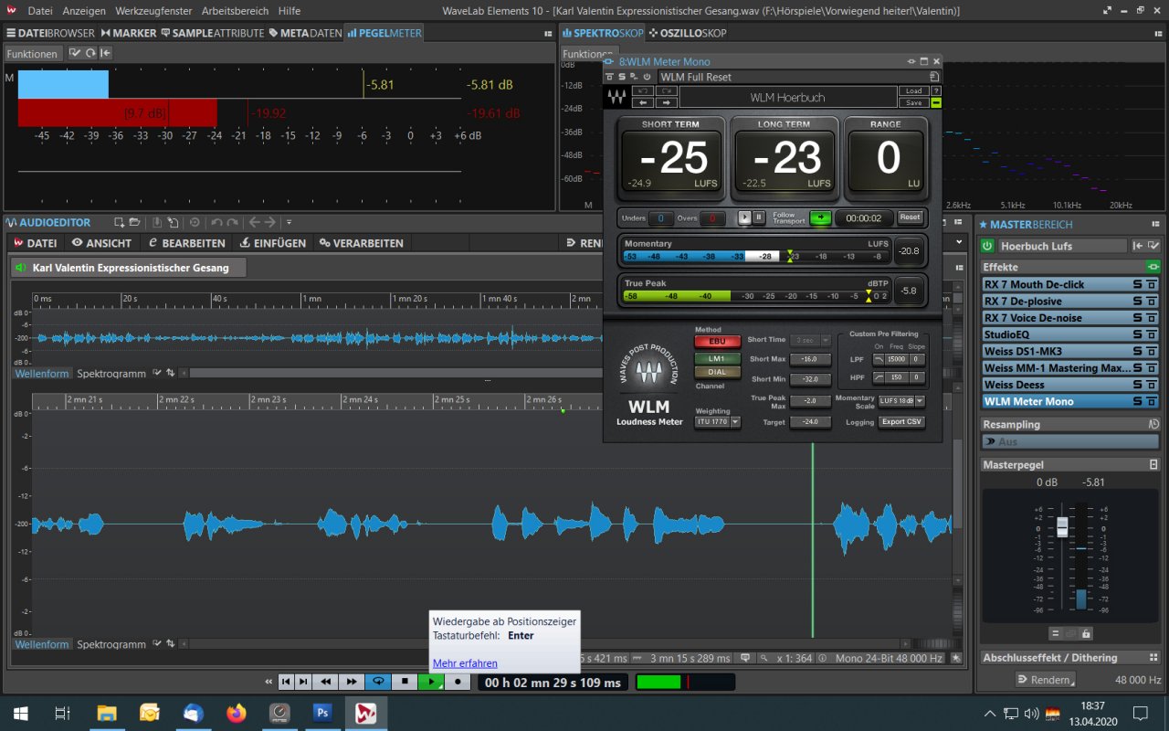Click the WLM Load preset button

point(914,91)
